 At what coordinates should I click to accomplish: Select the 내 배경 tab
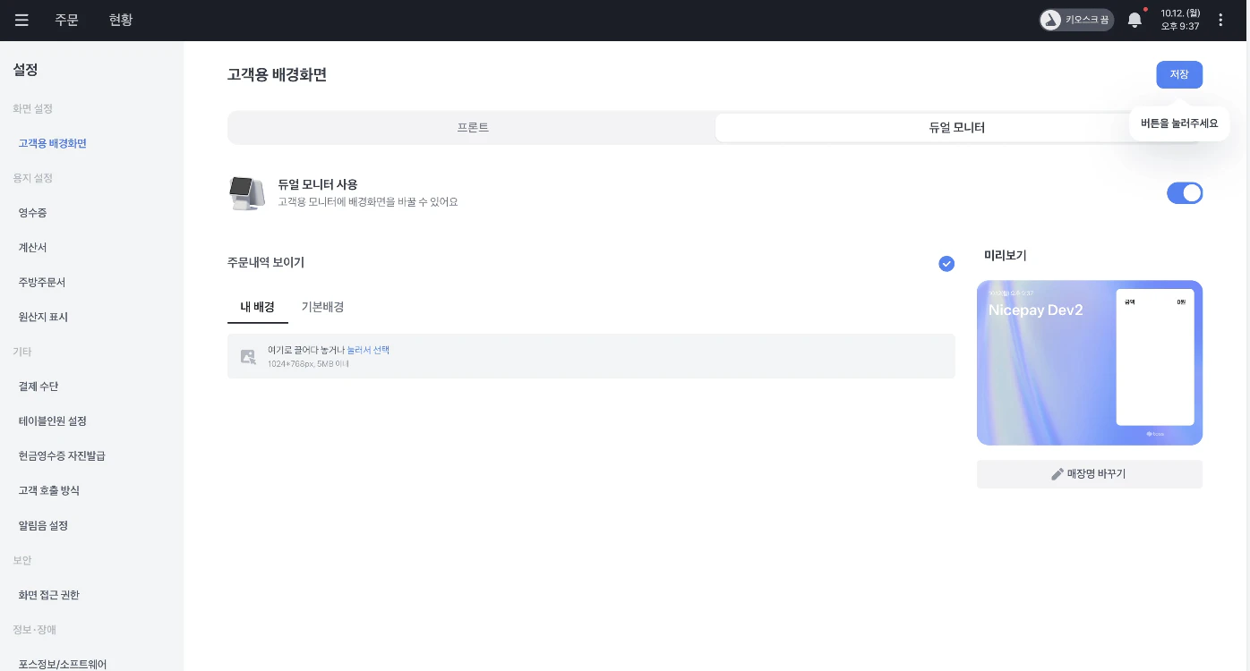tap(258, 307)
